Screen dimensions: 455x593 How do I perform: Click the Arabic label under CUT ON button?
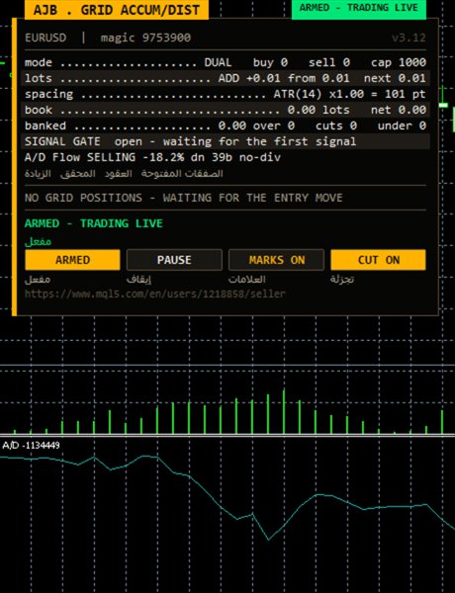pos(342,280)
